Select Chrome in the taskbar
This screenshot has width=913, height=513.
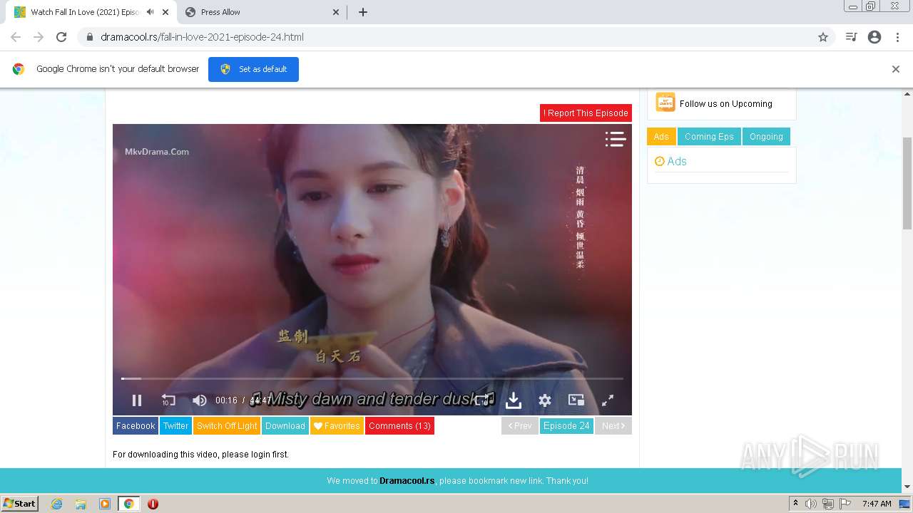click(x=128, y=504)
